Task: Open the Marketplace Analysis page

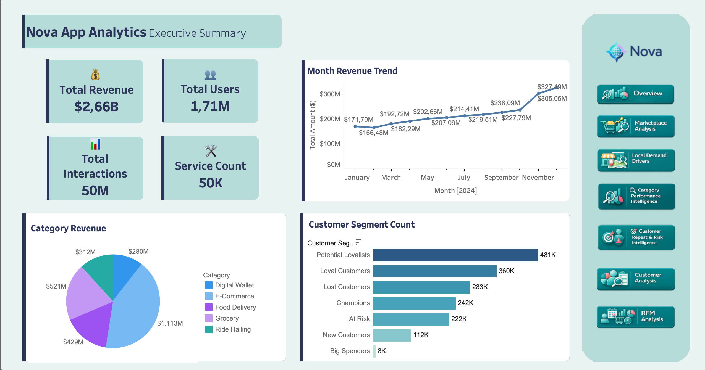Action: tap(636, 126)
